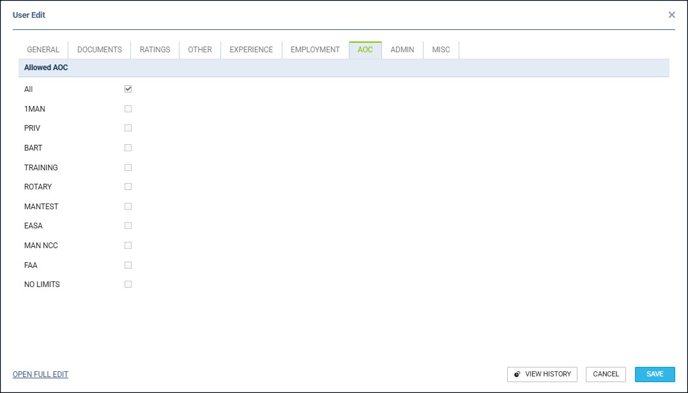The image size is (688, 393).
Task: Enable the NO LIMITS checkbox
Action: tap(128, 285)
